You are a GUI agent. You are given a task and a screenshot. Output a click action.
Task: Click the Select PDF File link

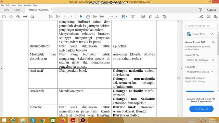[x=192, y=55]
